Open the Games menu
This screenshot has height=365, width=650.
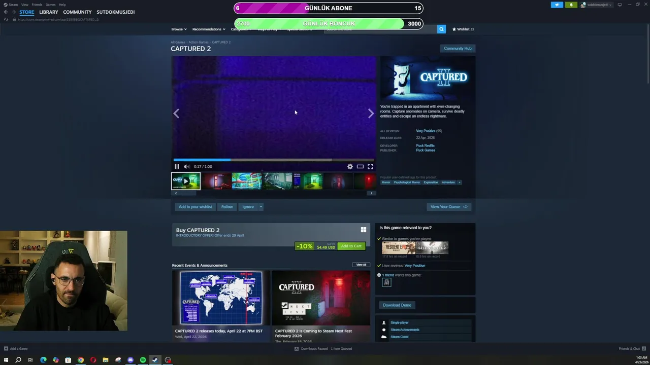tap(50, 5)
